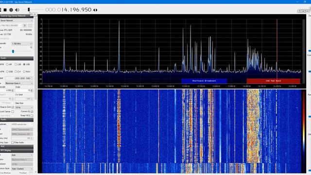Open the FFT view dropdown showing Both
The height and width of the screenshot is (175, 311).
pos(22,155)
